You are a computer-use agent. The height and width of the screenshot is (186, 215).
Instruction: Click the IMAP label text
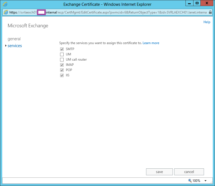click(x=70, y=65)
